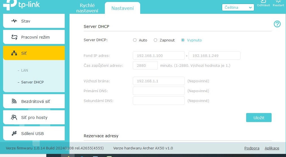Select Zapnout radio button
Screen dimensions: 286x157
[x=155, y=40]
